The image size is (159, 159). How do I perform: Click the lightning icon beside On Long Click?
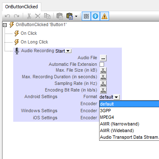(x=17, y=42)
